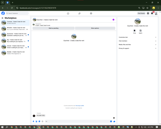Search in conversation using the magnifier icon
Viewport: 161px width, 129px height.
coord(140,31)
